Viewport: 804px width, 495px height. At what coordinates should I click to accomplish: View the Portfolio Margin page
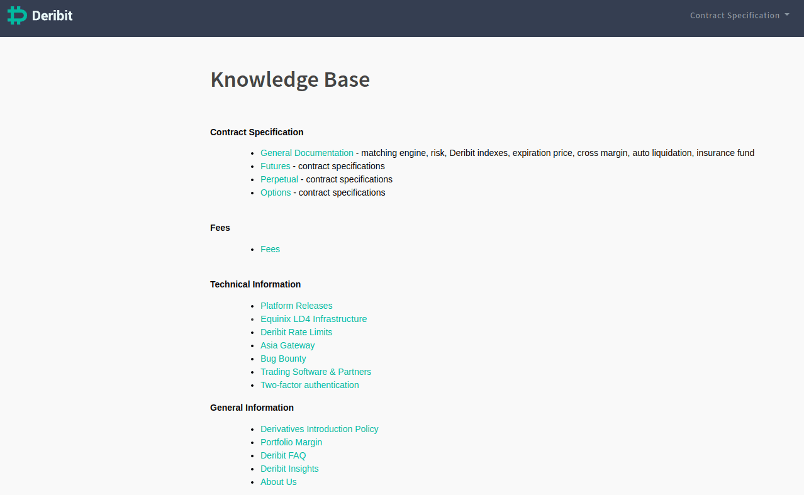click(x=291, y=442)
